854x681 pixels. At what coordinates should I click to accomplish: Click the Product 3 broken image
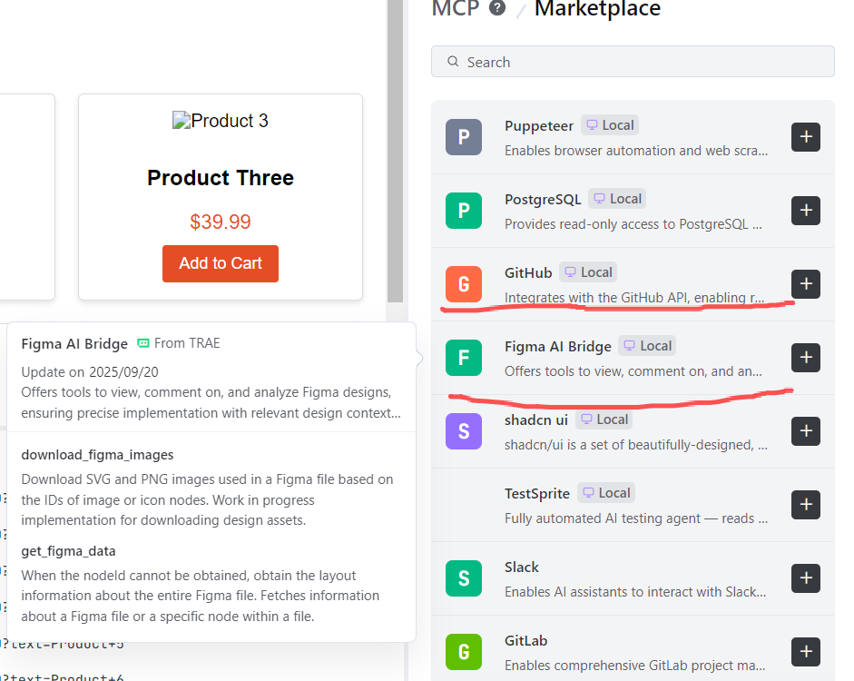(x=220, y=121)
